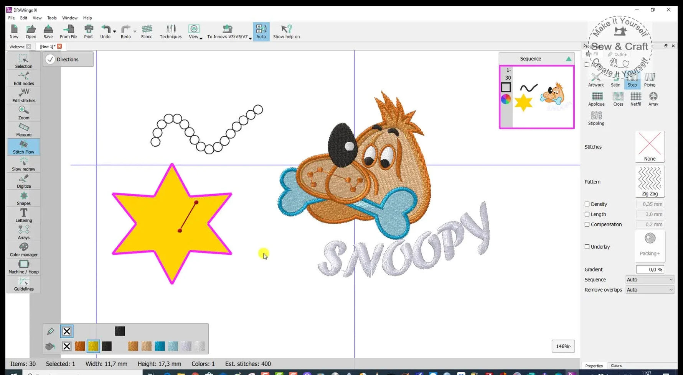Screen dimensions: 683x375
Task: Select the Lettering tool
Action: (23, 215)
